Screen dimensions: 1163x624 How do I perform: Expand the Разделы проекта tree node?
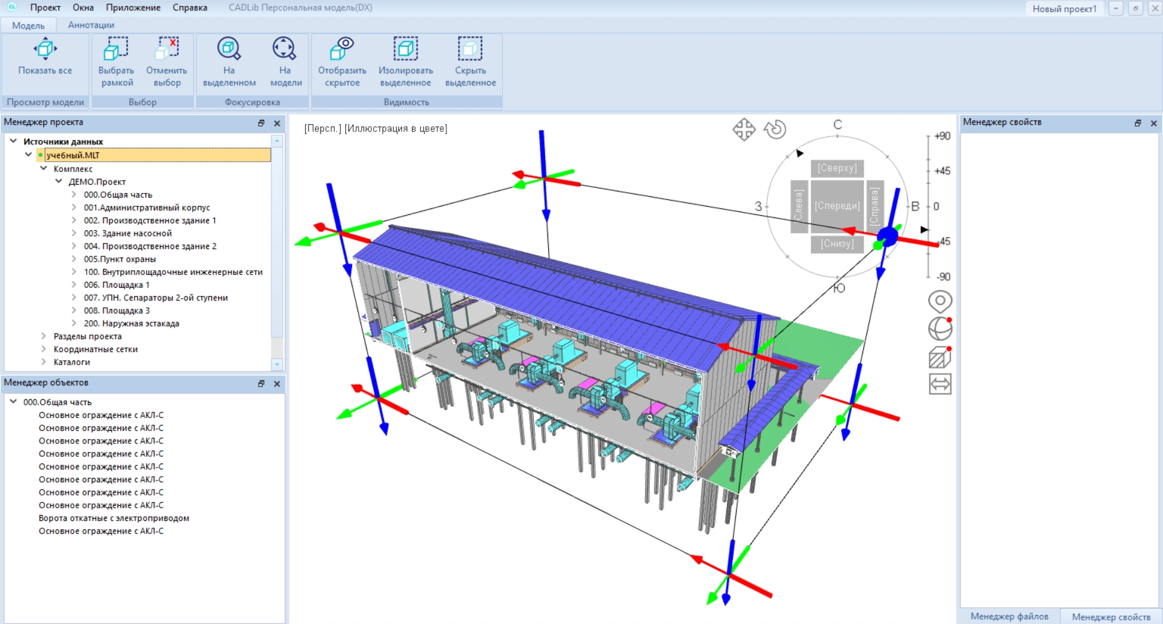(44, 336)
